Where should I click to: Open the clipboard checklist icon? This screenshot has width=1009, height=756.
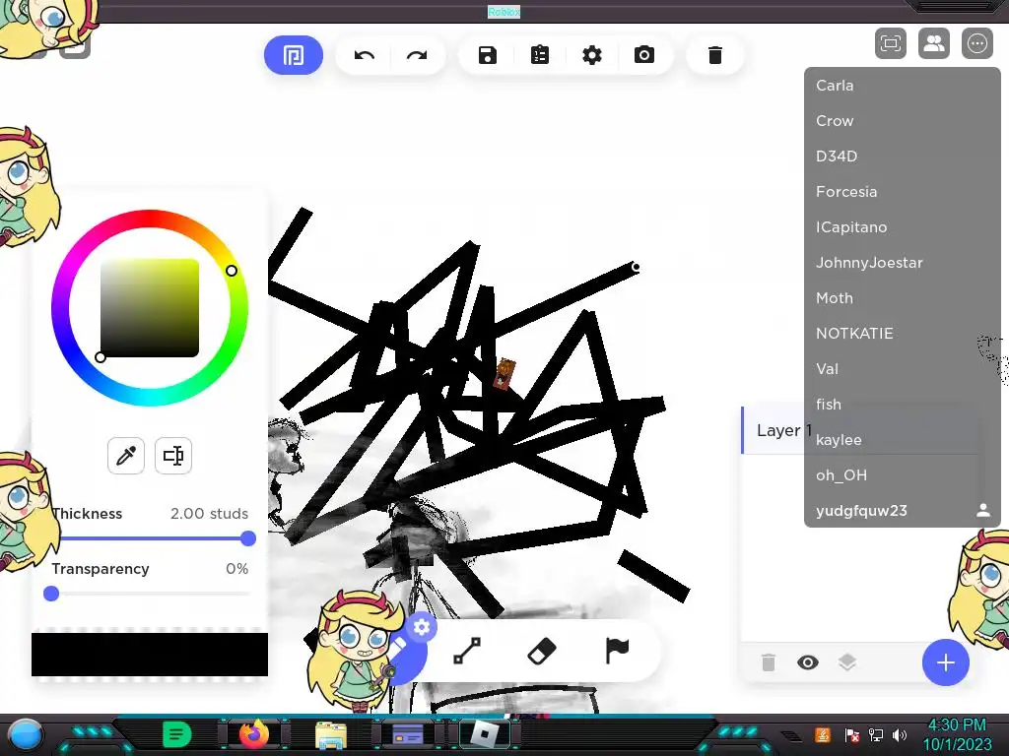[540, 55]
